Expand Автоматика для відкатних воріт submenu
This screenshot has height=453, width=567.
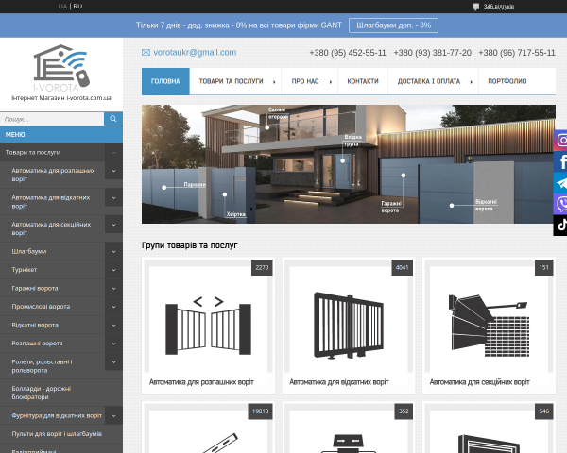(x=113, y=197)
